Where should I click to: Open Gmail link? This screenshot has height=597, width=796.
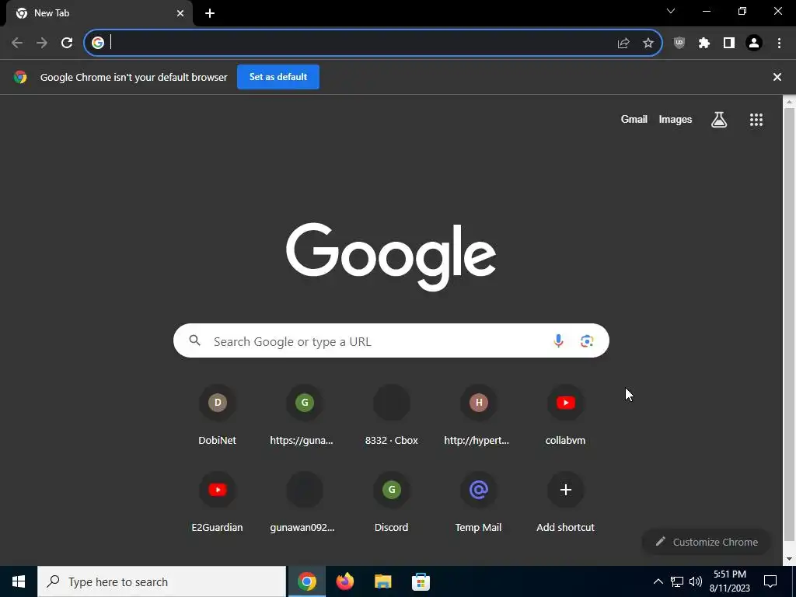pos(634,119)
